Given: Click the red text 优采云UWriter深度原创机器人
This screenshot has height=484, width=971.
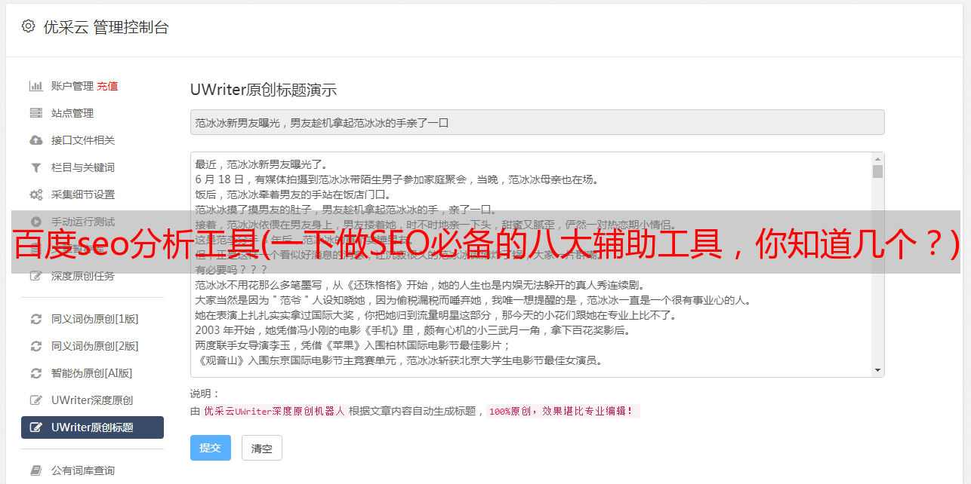Looking at the screenshot, I should [274, 412].
